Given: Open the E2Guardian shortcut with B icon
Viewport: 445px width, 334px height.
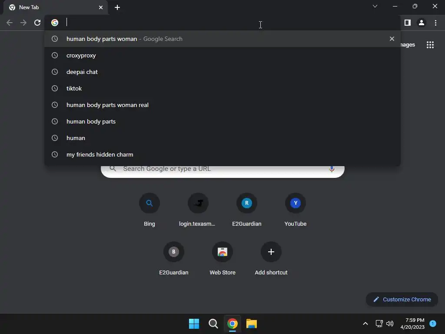Looking at the screenshot, I should [174, 259].
